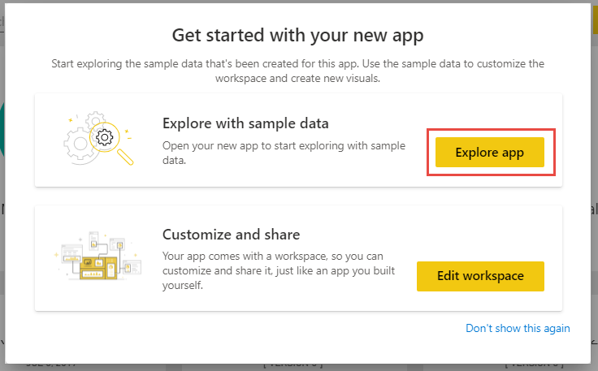Select the Don't show this again link
The height and width of the screenshot is (371, 598).
pyautogui.click(x=518, y=328)
